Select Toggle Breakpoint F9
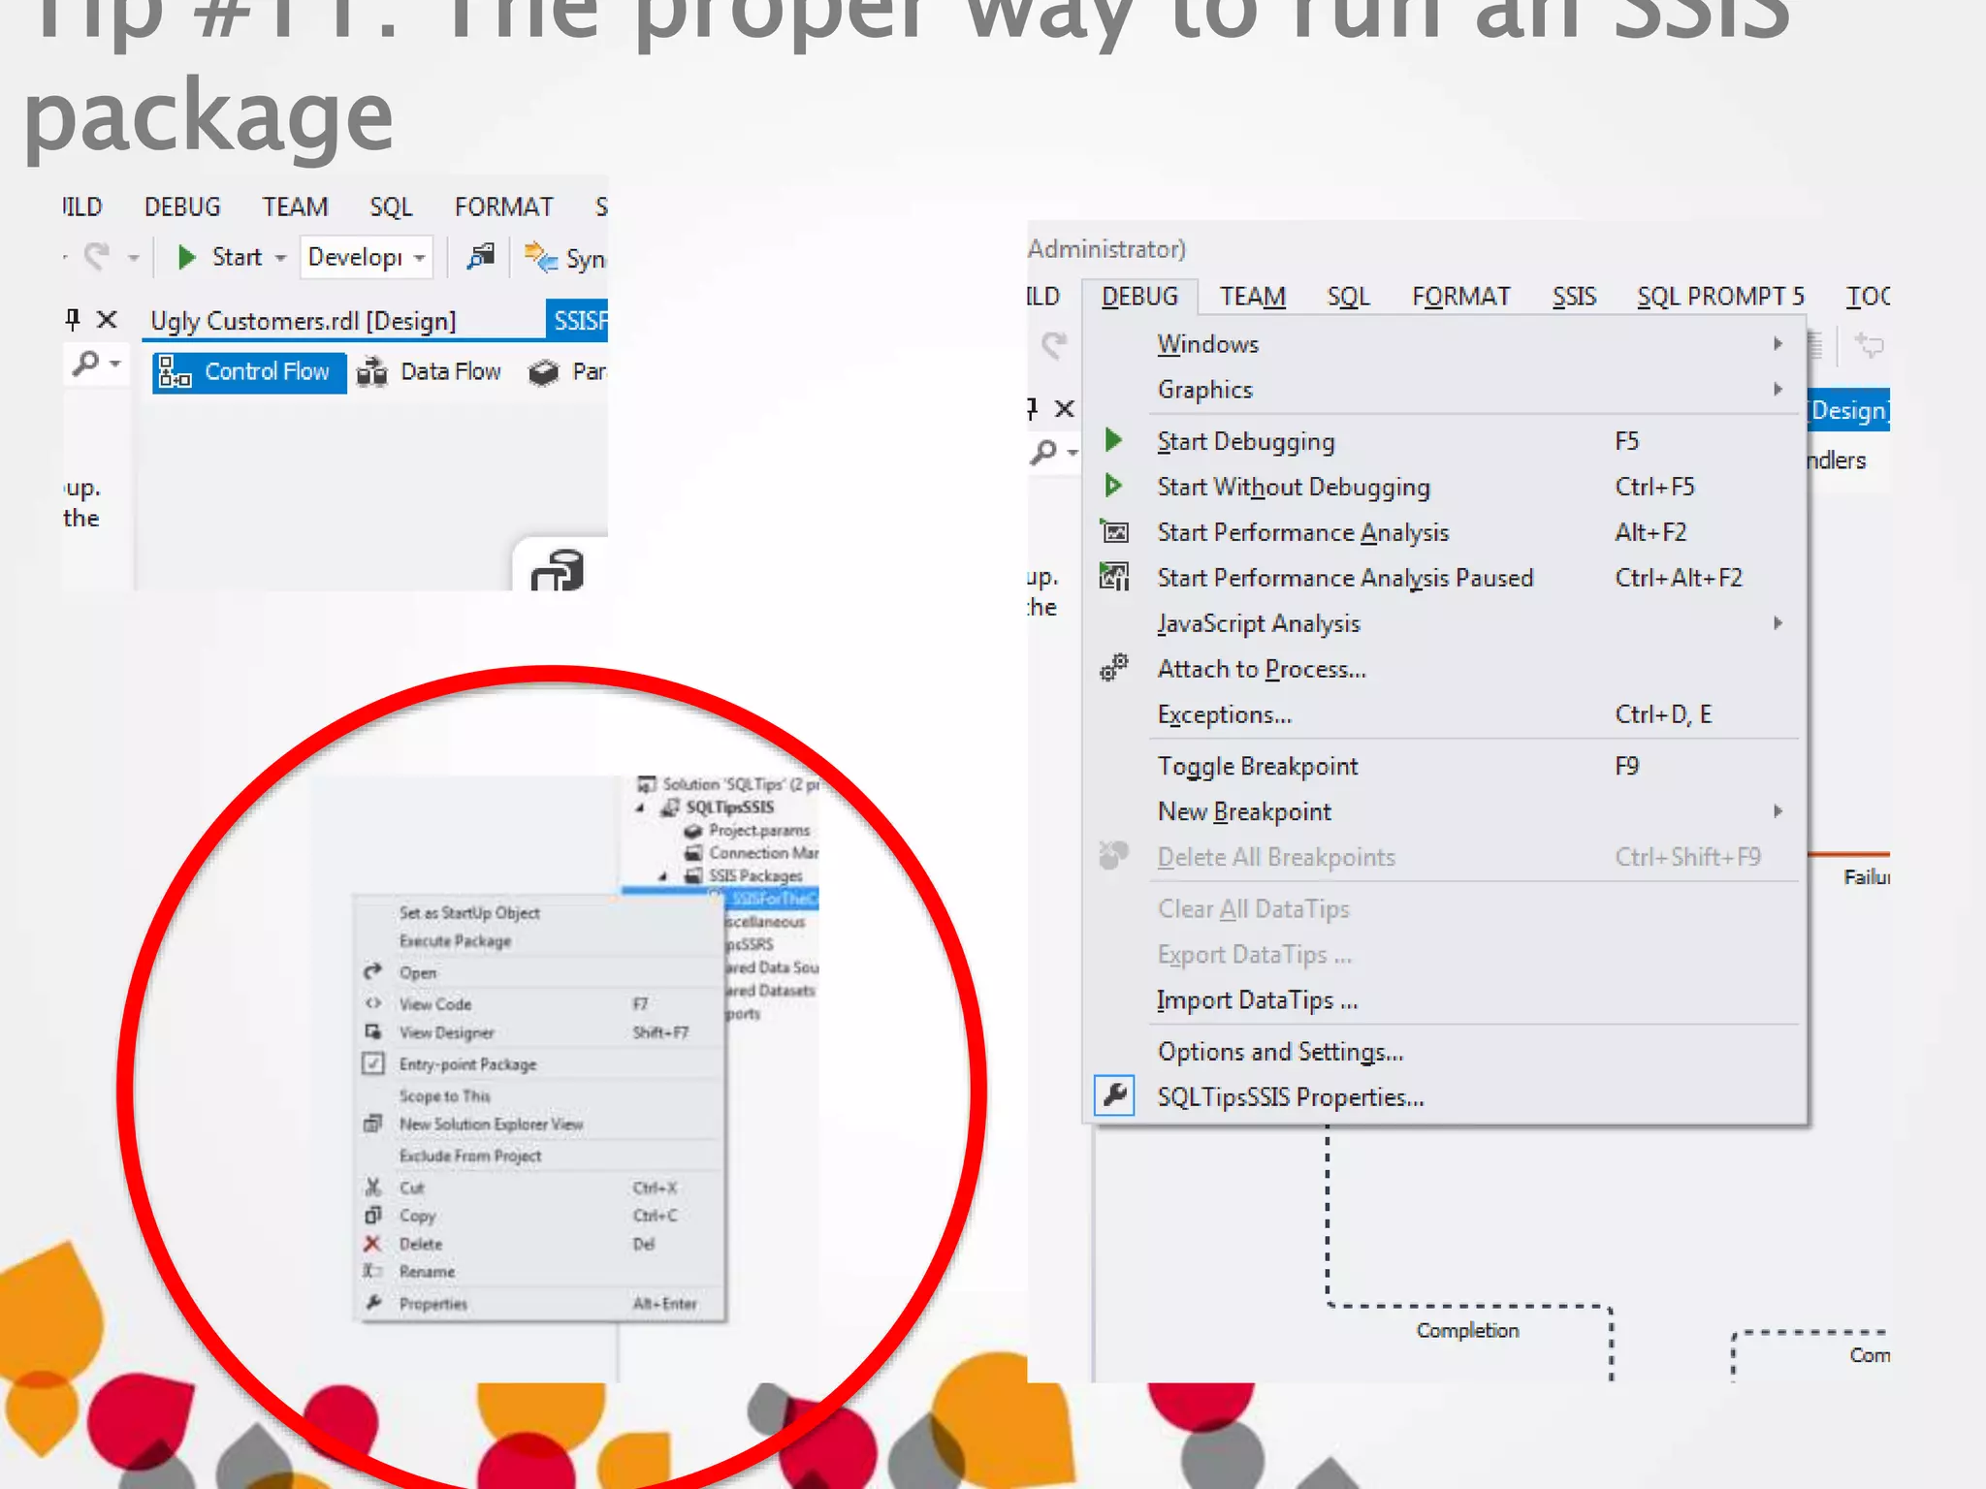This screenshot has height=1489, width=1986. [x=1445, y=767]
